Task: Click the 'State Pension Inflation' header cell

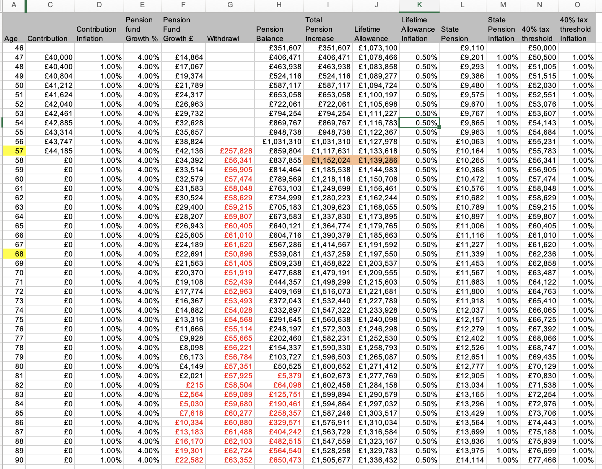Action: point(502,29)
